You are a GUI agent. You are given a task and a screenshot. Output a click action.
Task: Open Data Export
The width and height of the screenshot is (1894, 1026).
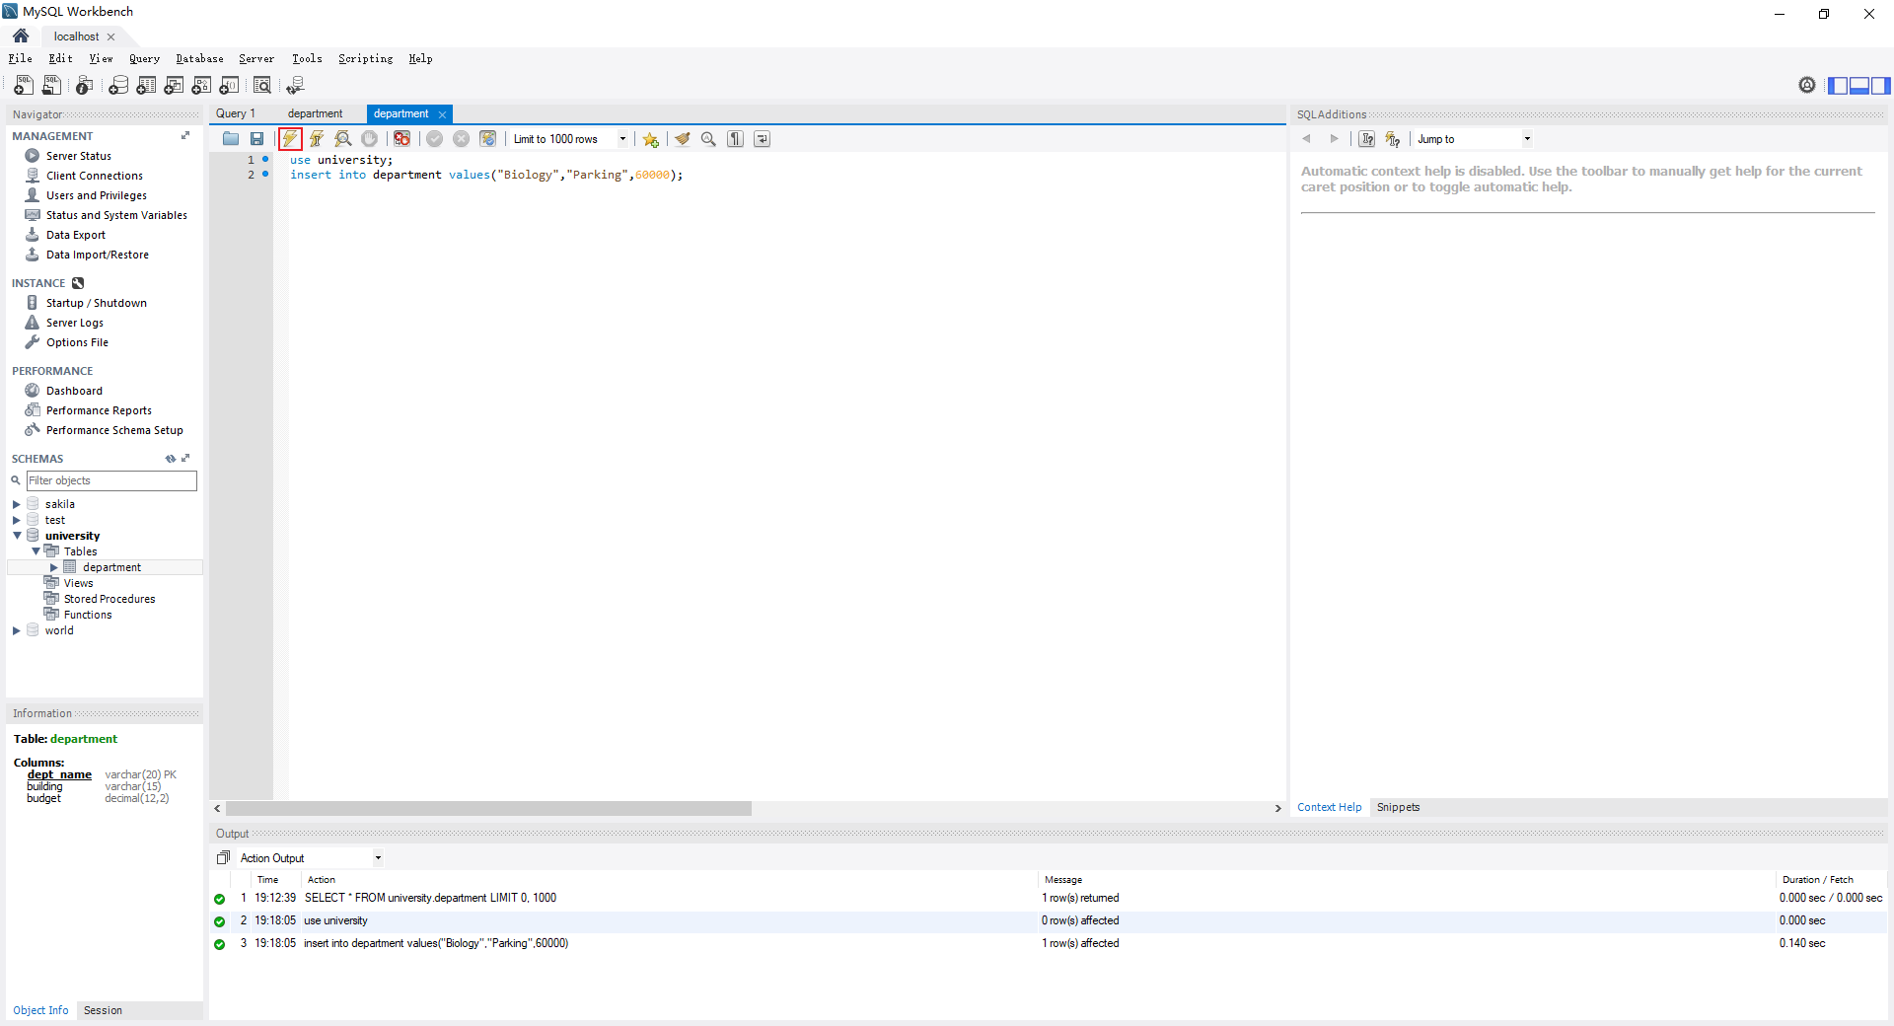click(75, 235)
